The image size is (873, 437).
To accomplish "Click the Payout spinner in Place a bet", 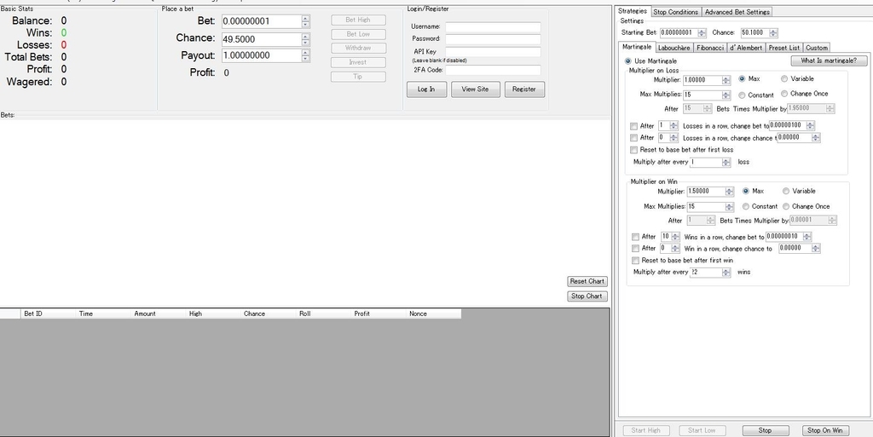I will point(306,55).
